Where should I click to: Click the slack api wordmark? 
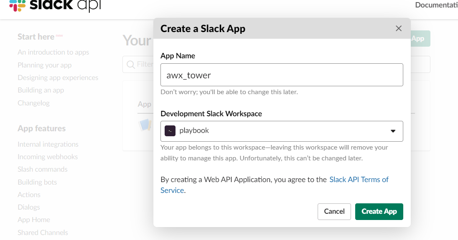click(x=65, y=5)
